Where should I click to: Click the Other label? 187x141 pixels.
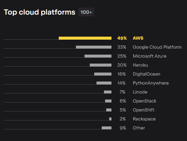pos(139,128)
